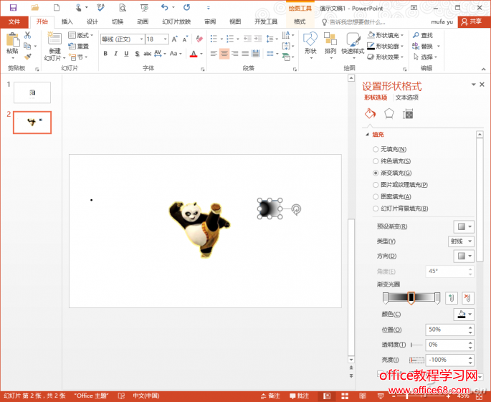Expand the 方向 direction dropdown

click(464, 256)
